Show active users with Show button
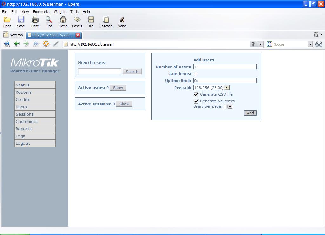 click(x=118, y=88)
